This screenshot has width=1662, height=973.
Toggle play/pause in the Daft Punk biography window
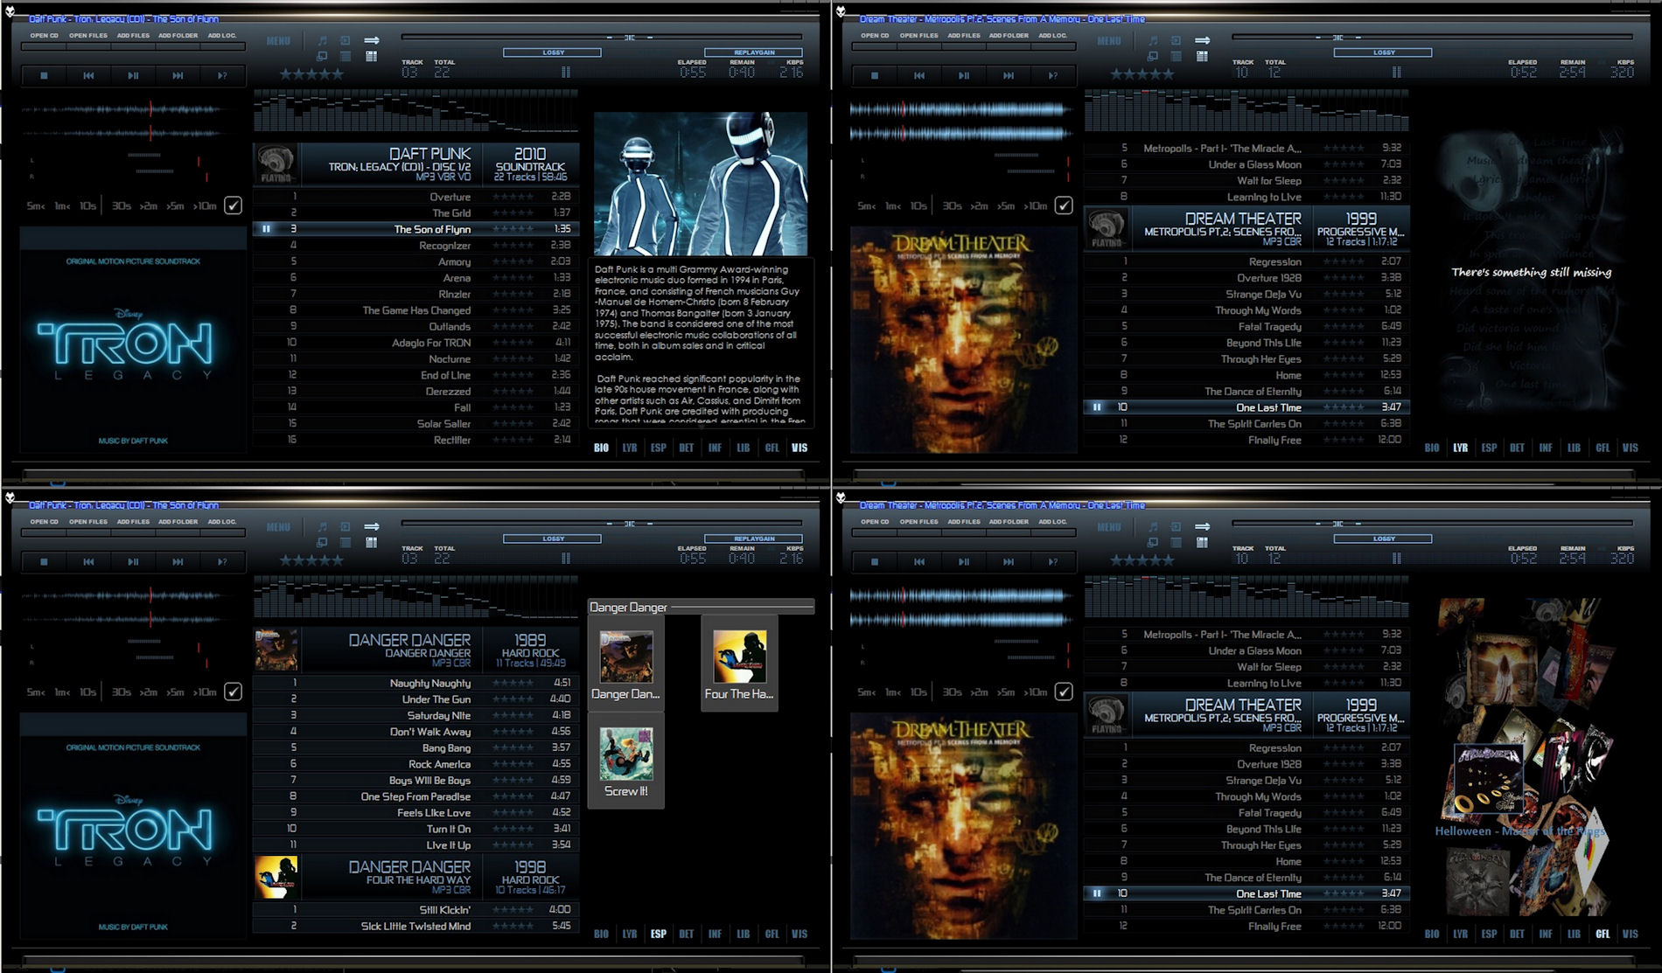point(133,76)
